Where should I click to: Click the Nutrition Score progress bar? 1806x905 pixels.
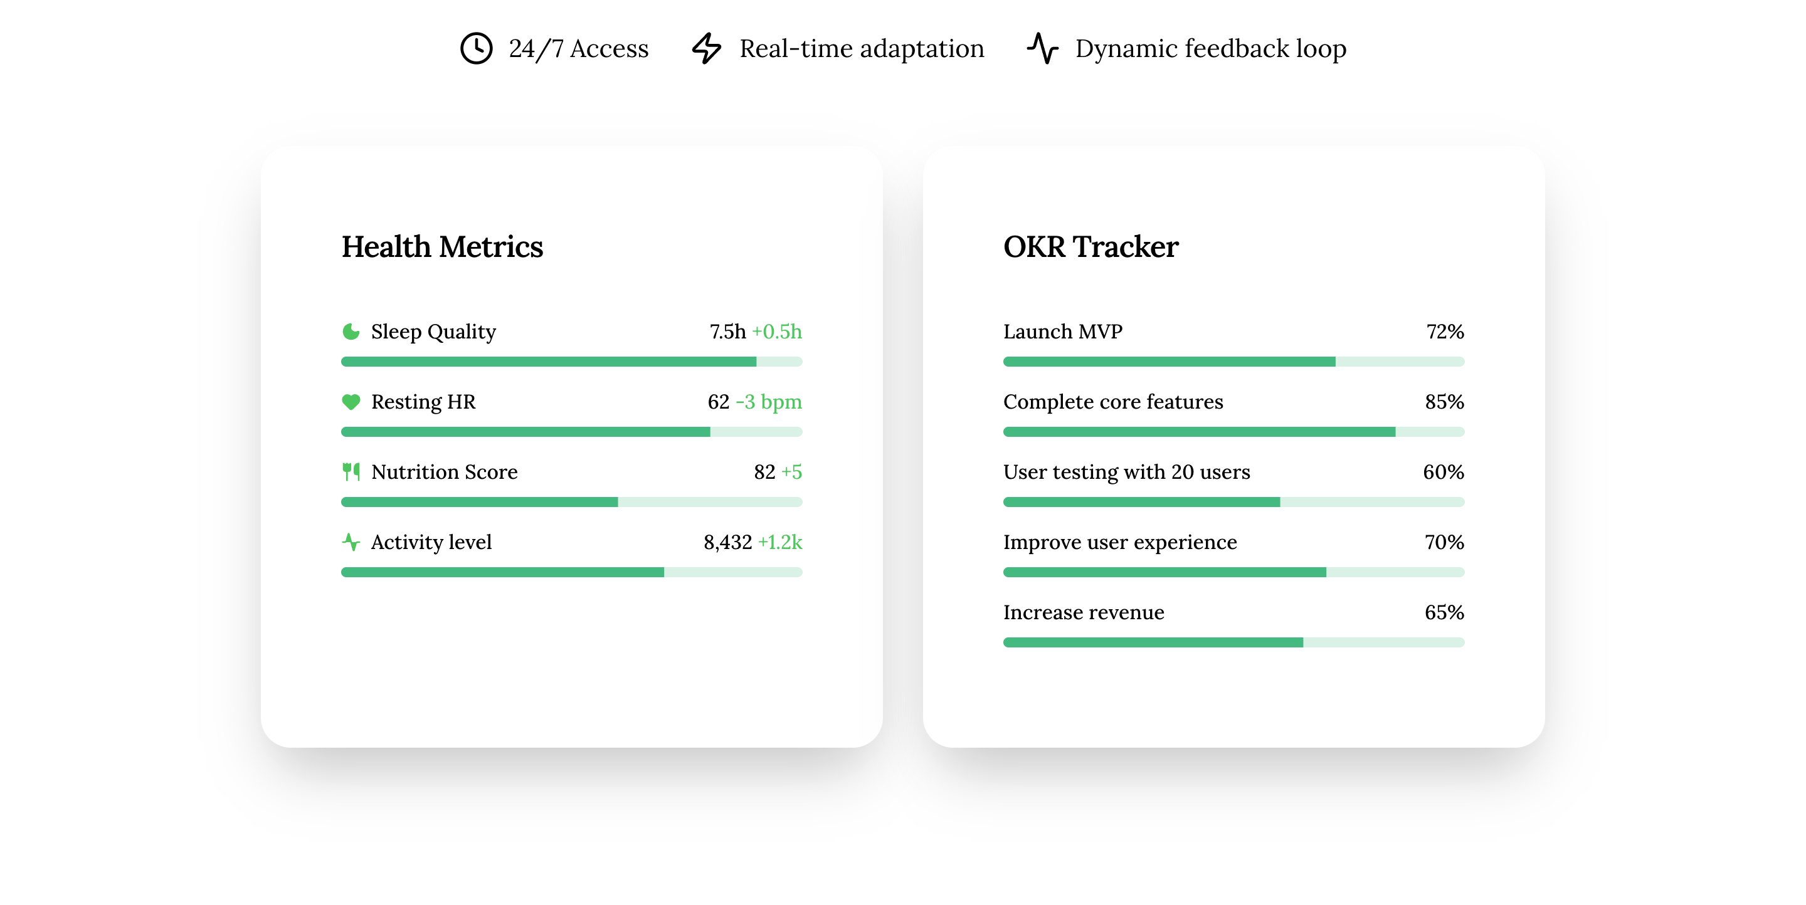[x=571, y=502]
